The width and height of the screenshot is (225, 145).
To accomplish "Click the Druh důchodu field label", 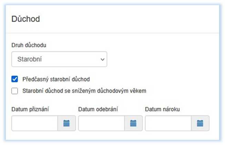I will pyautogui.click(x=29, y=45).
